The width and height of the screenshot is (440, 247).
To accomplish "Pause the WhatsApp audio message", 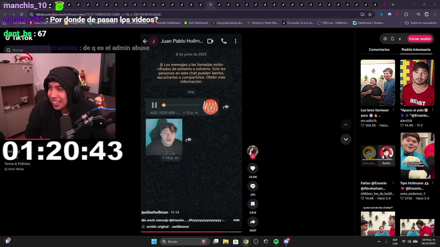I will (154, 105).
